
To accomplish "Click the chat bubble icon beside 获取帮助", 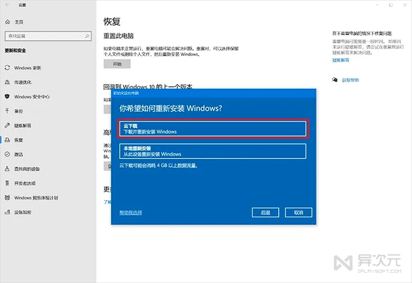I will (x=334, y=80).
